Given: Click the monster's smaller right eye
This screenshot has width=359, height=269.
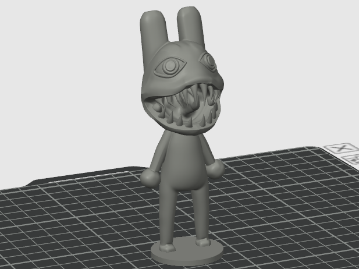Looking at the screenshot, I should tap(208, 61).
